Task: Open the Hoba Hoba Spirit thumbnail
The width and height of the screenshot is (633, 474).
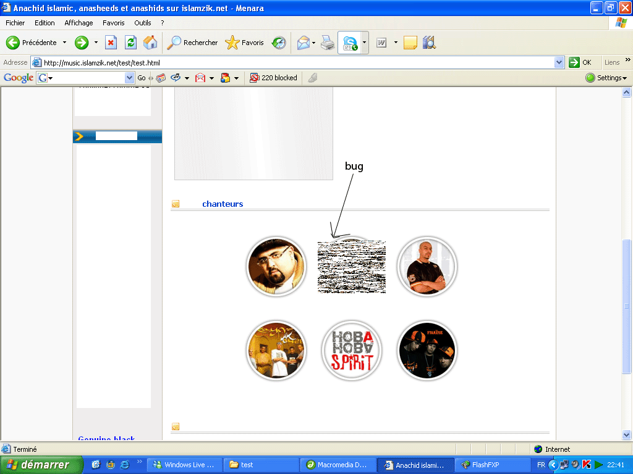Action: pyautogui.click(x=352, y=351)
